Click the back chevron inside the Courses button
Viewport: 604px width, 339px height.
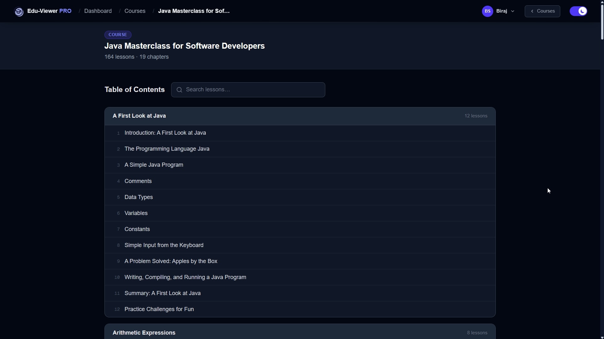532,11
